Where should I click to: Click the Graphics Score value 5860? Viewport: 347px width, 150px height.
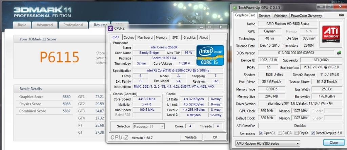coord(67,97)
